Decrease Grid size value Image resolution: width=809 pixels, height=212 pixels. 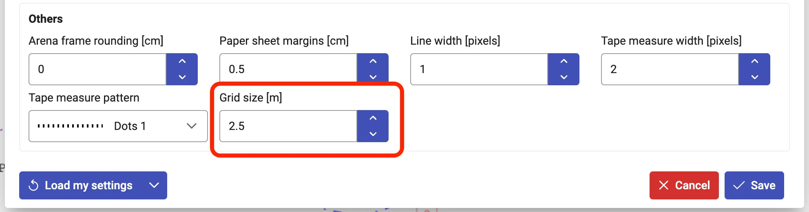[x=373, y=134]
